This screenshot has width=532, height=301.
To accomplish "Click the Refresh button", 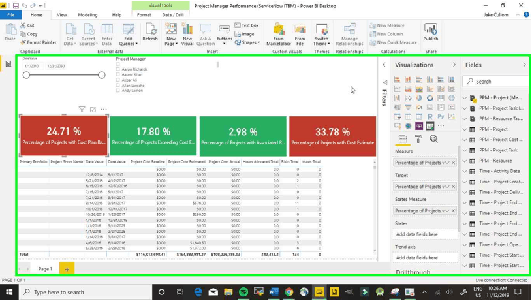I will click(x=150, y=32).
